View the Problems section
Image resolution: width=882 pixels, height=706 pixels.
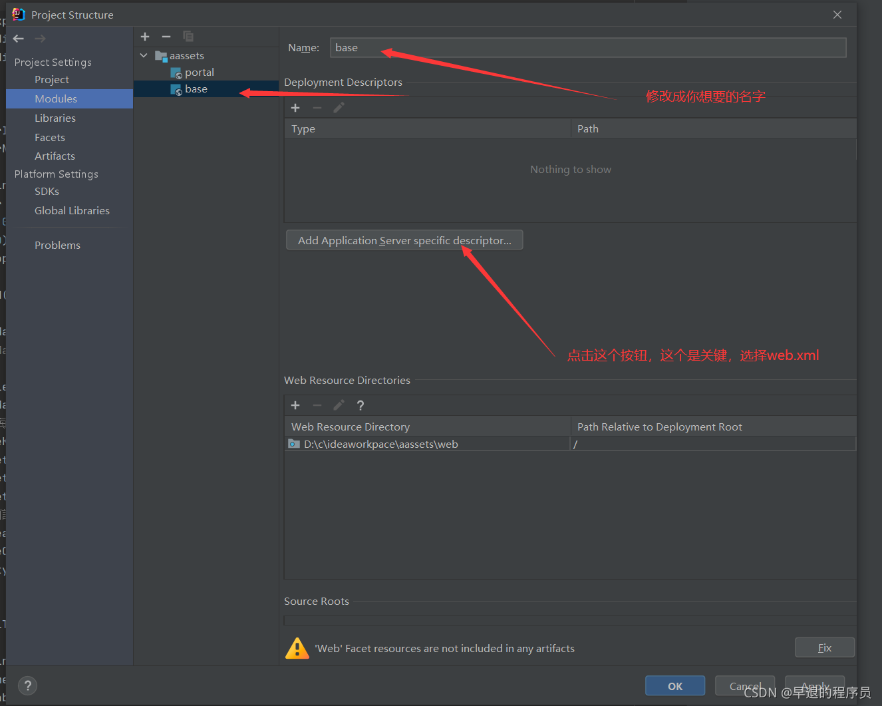tap(57, 245)
